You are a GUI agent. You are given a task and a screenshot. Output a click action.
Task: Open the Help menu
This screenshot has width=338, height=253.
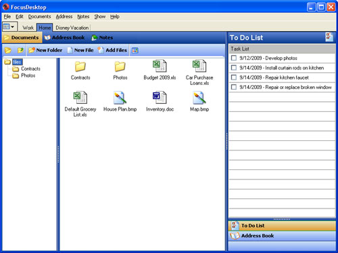pos(115,17)
